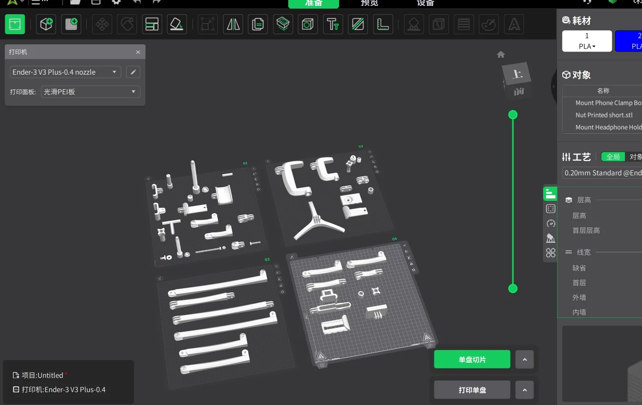642x405 pixels.
Task: Click the pencil icon to edit printer
Action: (133, 72)
